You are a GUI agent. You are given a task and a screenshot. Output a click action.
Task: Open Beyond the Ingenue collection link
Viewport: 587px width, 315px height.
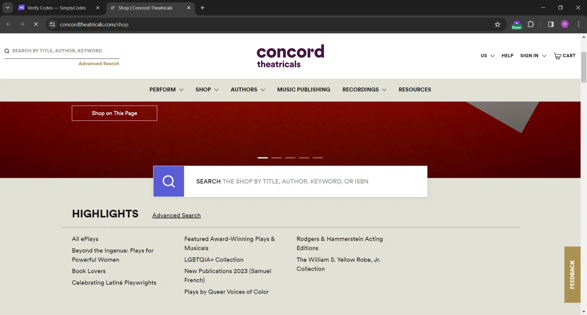113,255
